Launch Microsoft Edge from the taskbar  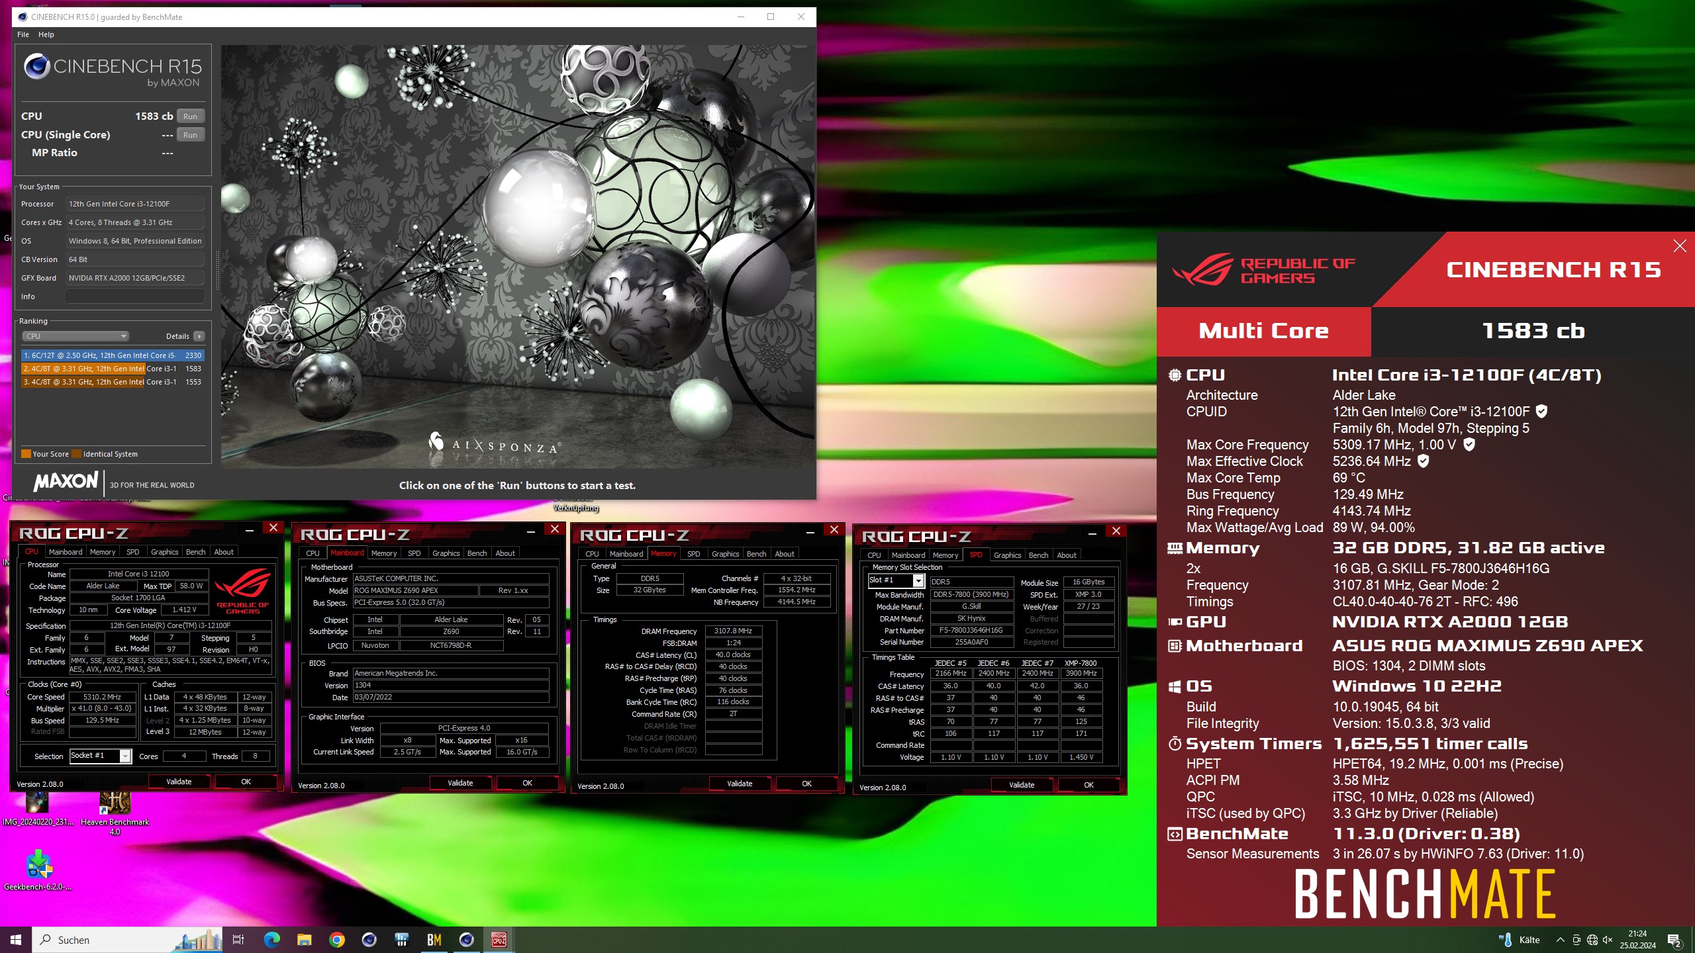271,940
